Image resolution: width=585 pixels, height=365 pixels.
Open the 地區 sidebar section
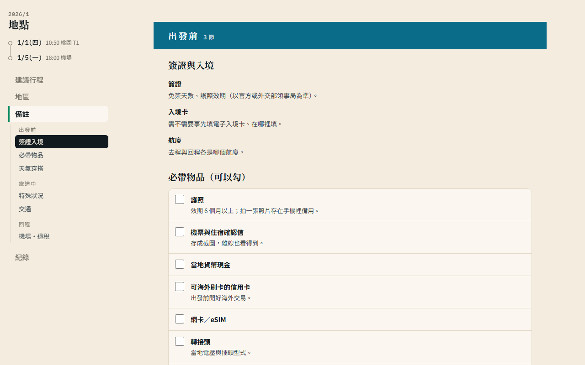(x=58, y=97)
